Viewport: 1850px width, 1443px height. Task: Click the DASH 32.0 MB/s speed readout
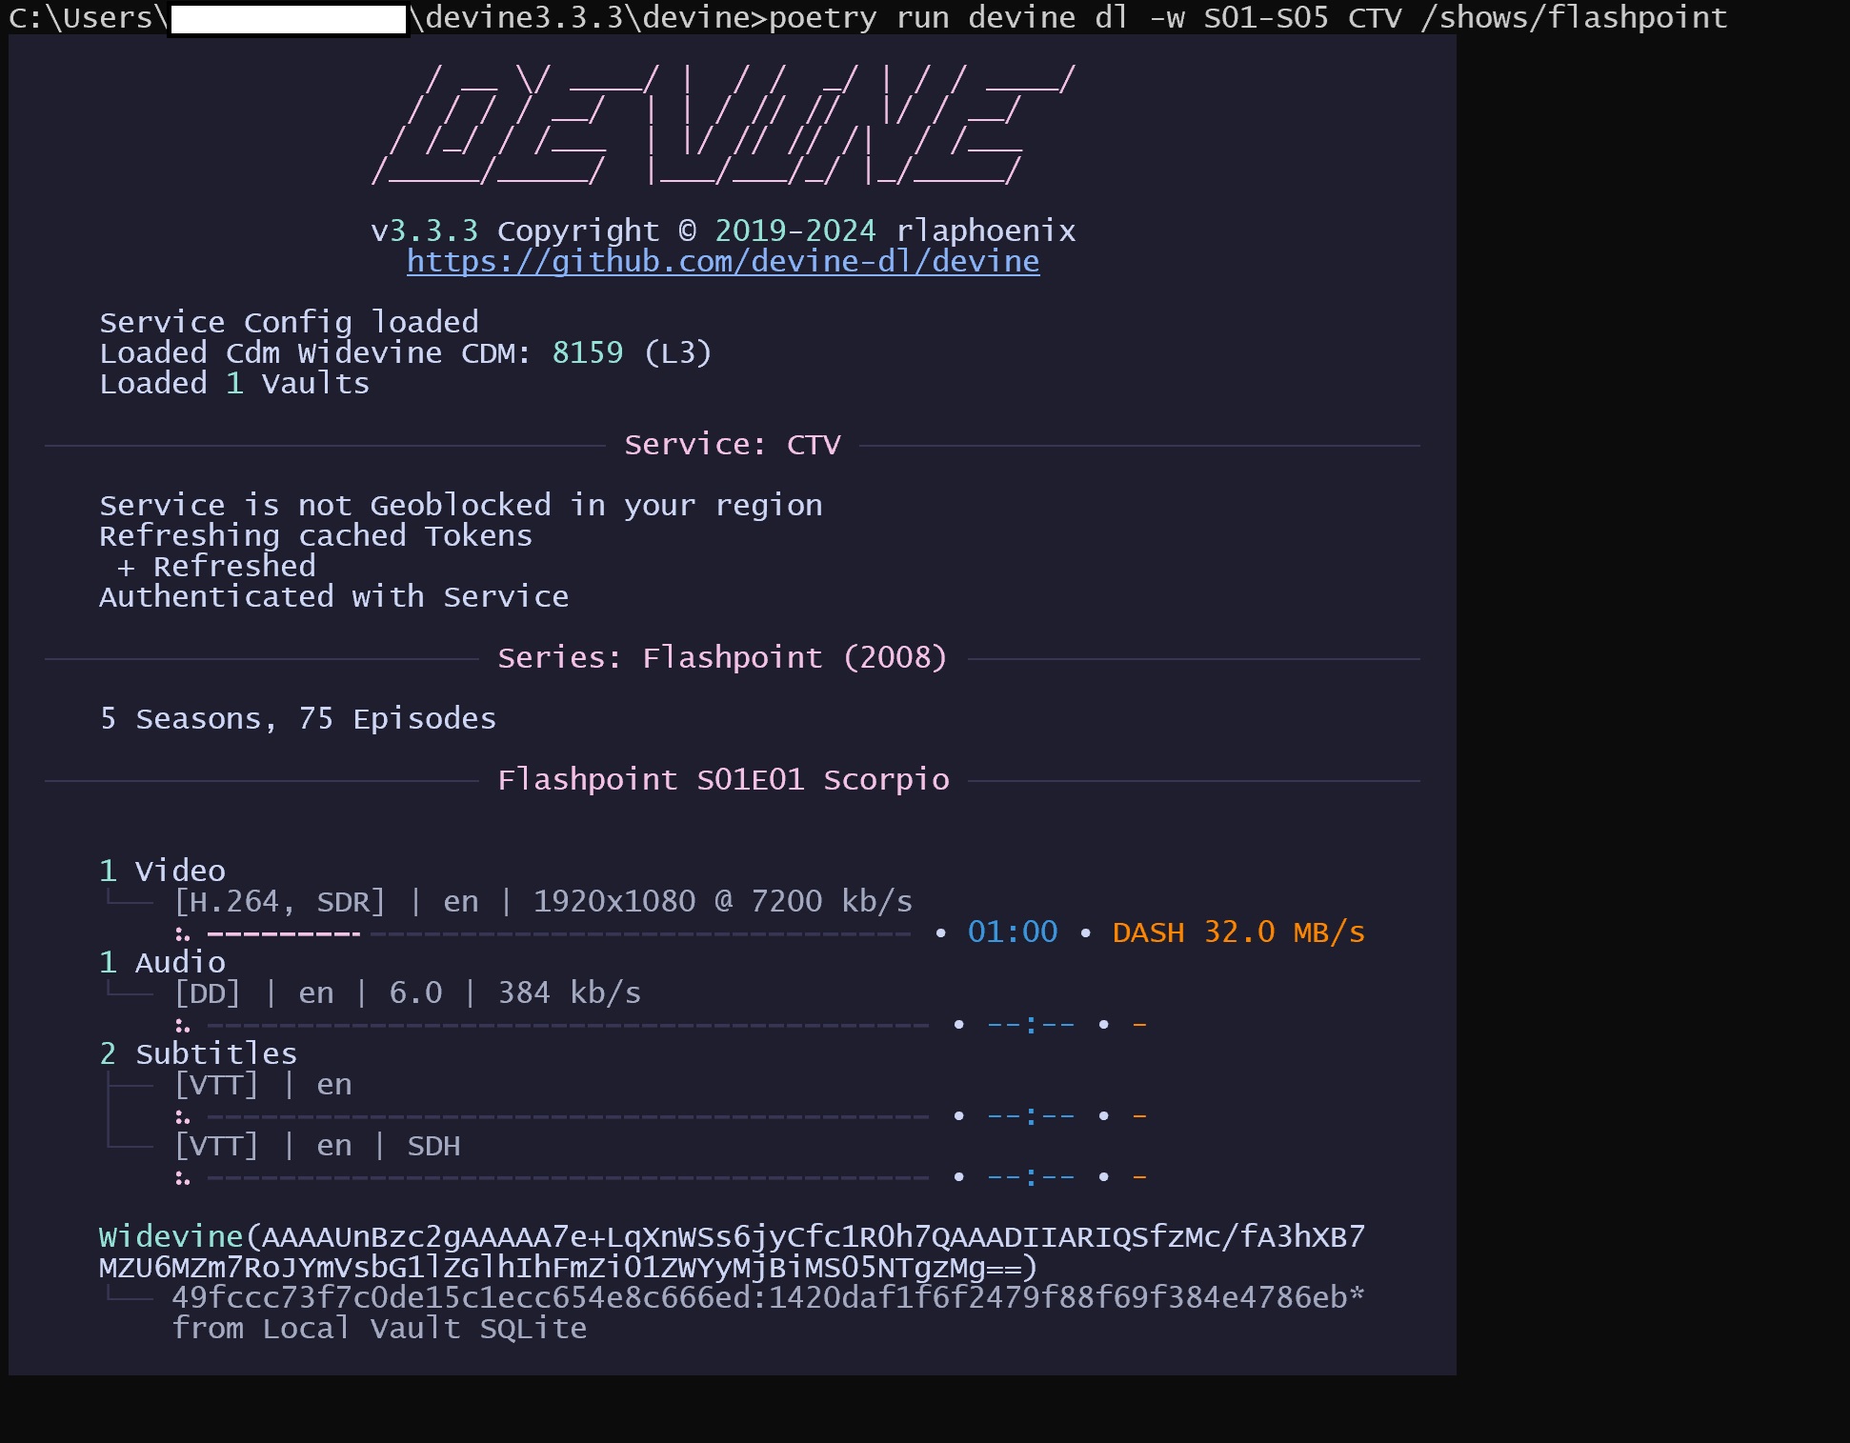(x=1238, y=932)
